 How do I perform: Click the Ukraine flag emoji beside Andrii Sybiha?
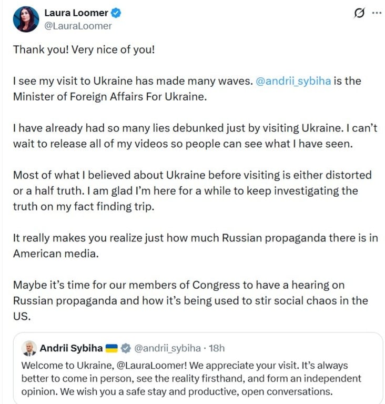click(x=112, y=348)
